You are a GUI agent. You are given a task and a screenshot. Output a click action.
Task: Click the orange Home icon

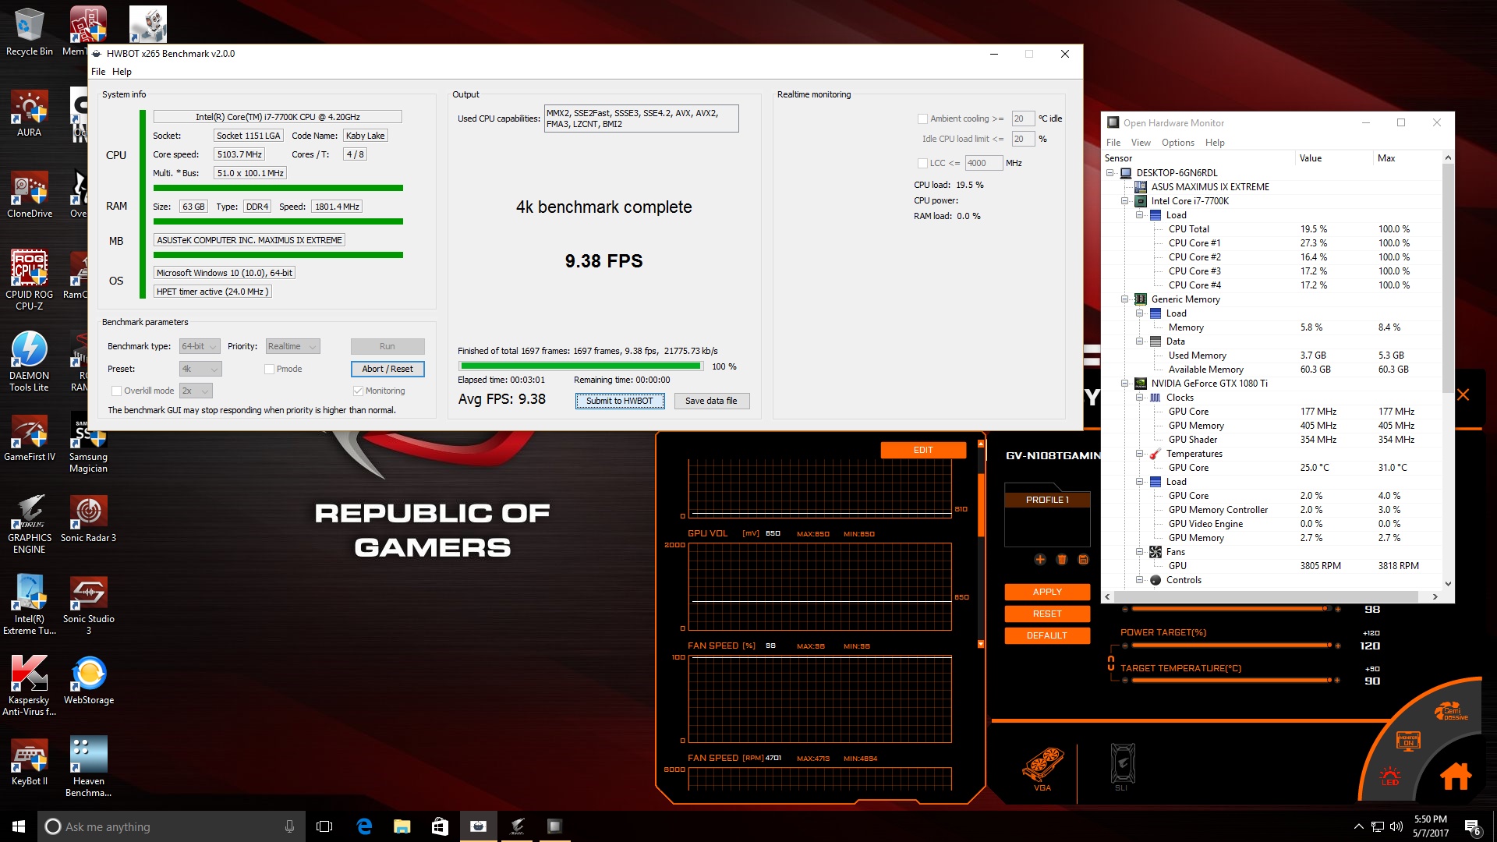click(1455, 776)
